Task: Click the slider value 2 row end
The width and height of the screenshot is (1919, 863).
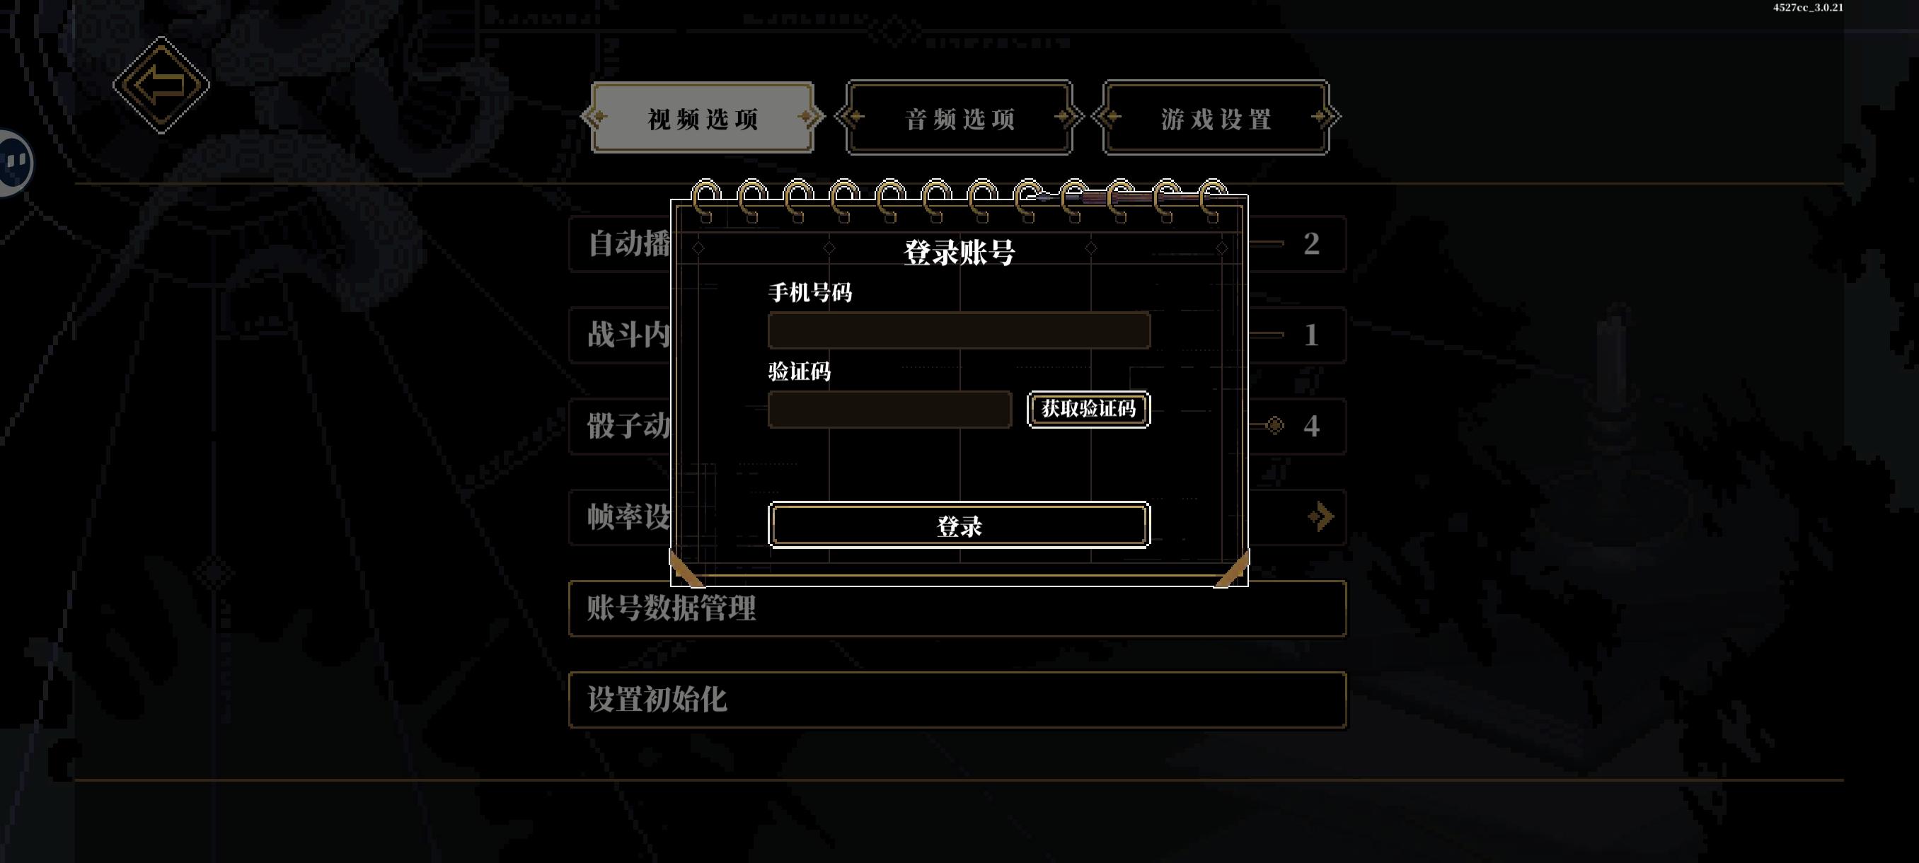Action: tap(1311, 243)
